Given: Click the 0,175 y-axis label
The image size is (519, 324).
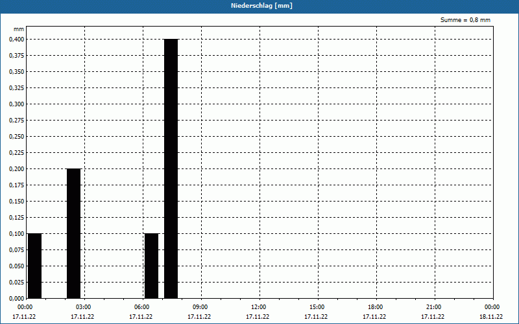Looking at the screenshot, I should [x=17, y=185].
